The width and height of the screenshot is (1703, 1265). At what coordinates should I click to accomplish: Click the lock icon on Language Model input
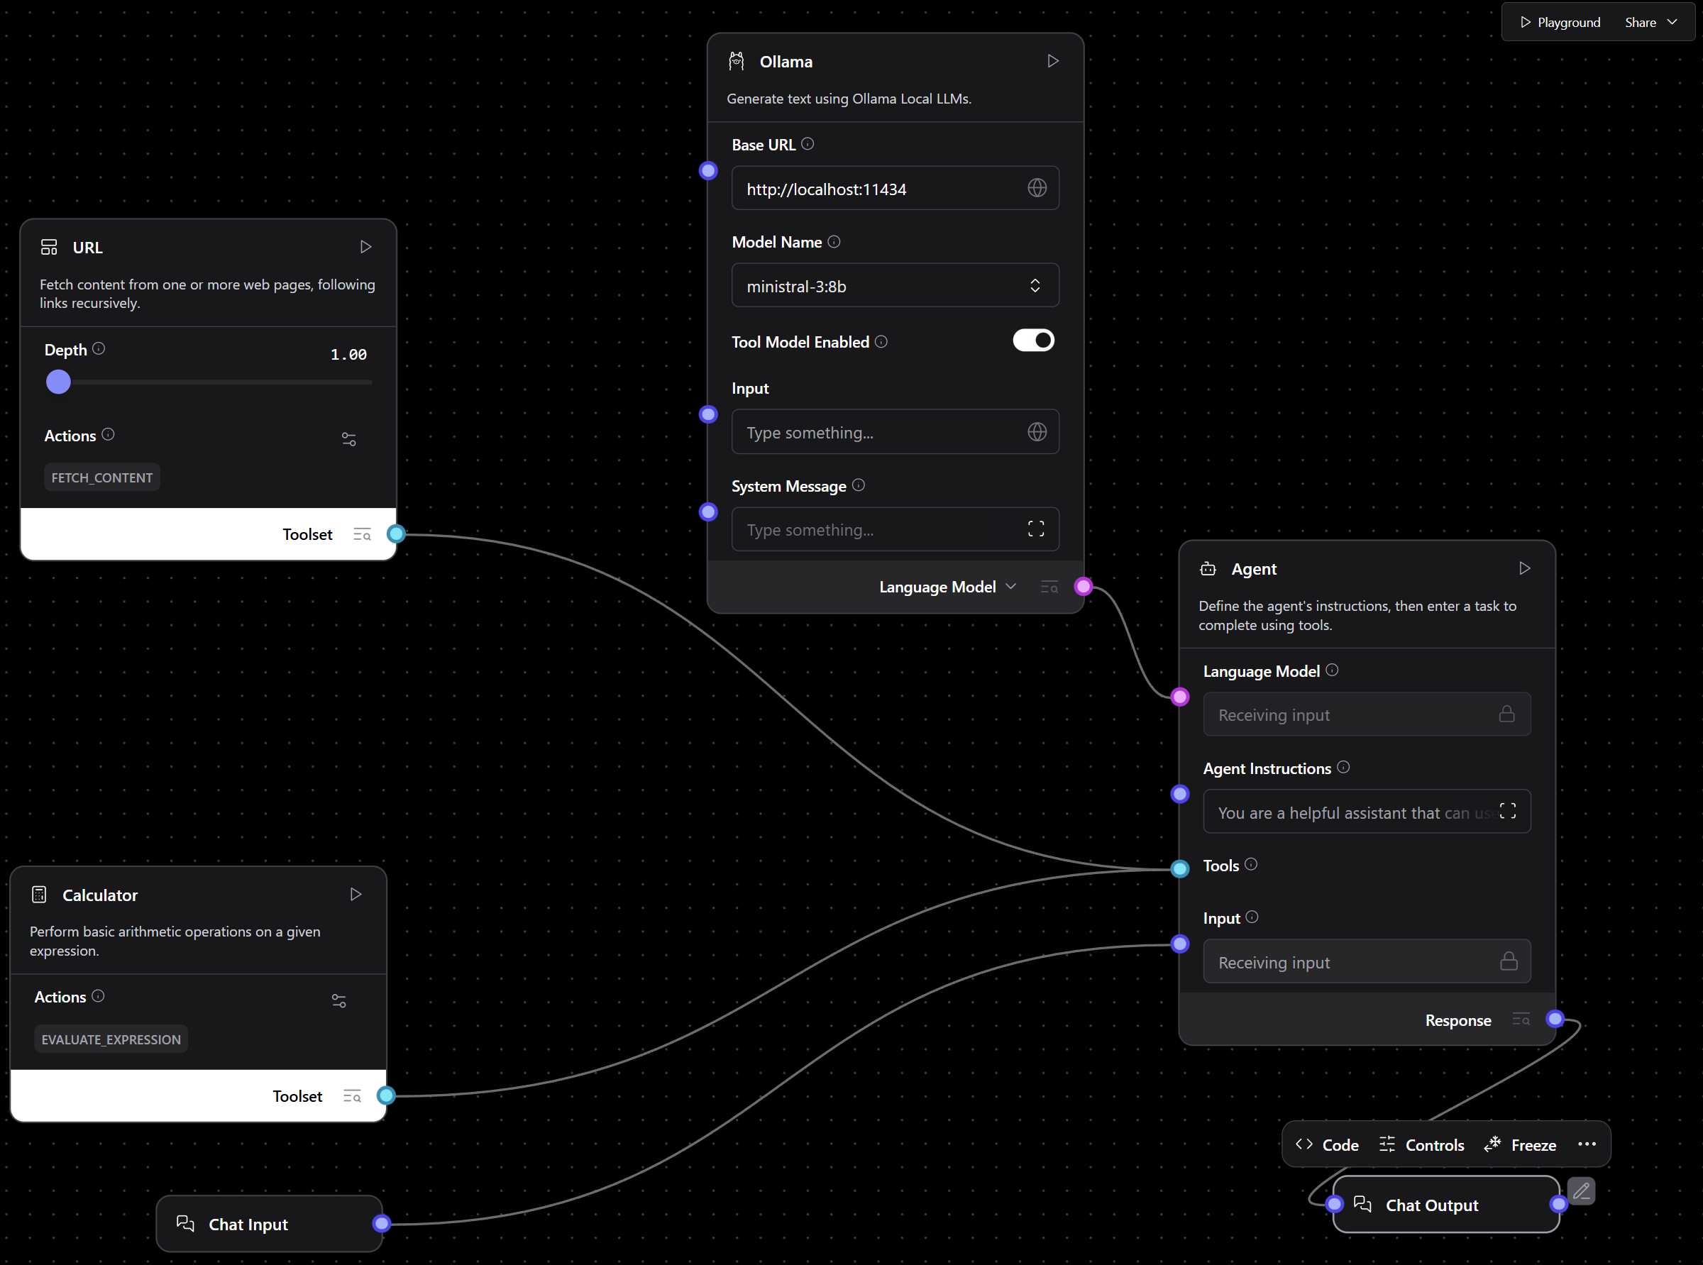click(1506, 714)
